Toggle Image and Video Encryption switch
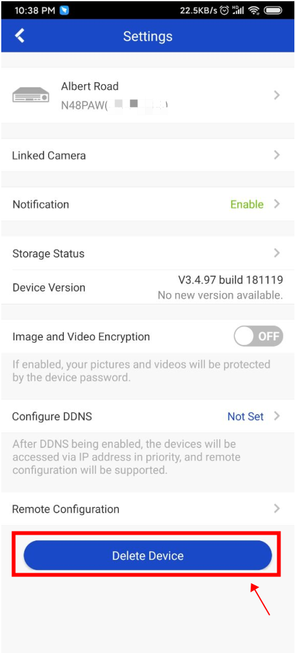Image resolution: width=295 pixels, height=653 pixels. tap(258, 336)
